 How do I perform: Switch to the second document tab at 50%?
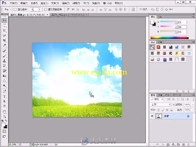coord(68,15)
